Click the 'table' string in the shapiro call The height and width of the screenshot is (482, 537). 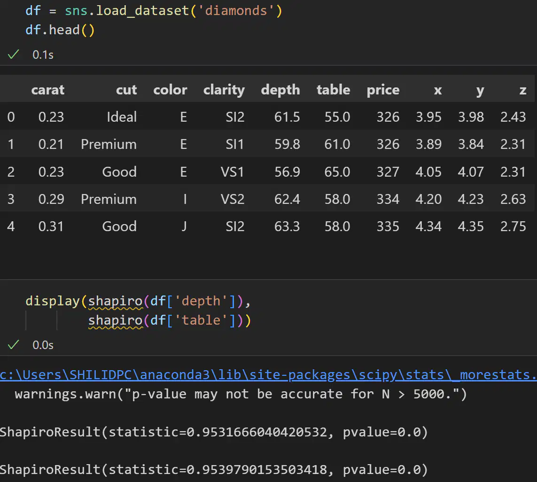click(201, 320)
